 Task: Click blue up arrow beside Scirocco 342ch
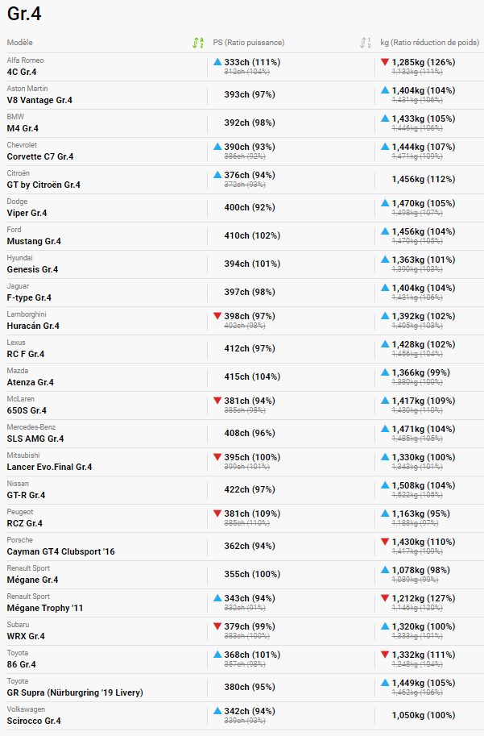[217, 710]
